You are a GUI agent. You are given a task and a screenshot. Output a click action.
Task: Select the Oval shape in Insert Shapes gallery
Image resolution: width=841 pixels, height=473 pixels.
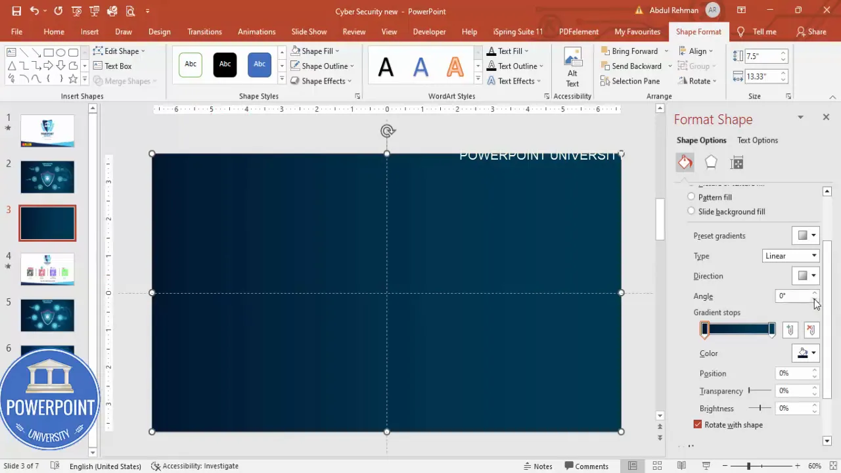(x=60, y=53)
